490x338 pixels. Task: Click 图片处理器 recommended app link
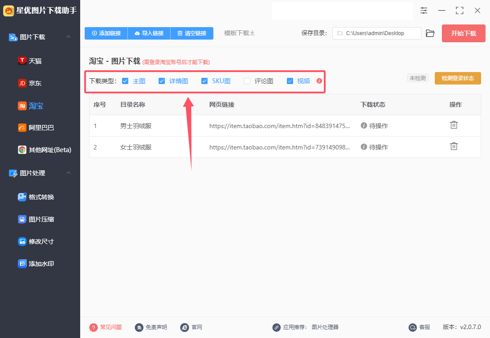tap(325, 327)
